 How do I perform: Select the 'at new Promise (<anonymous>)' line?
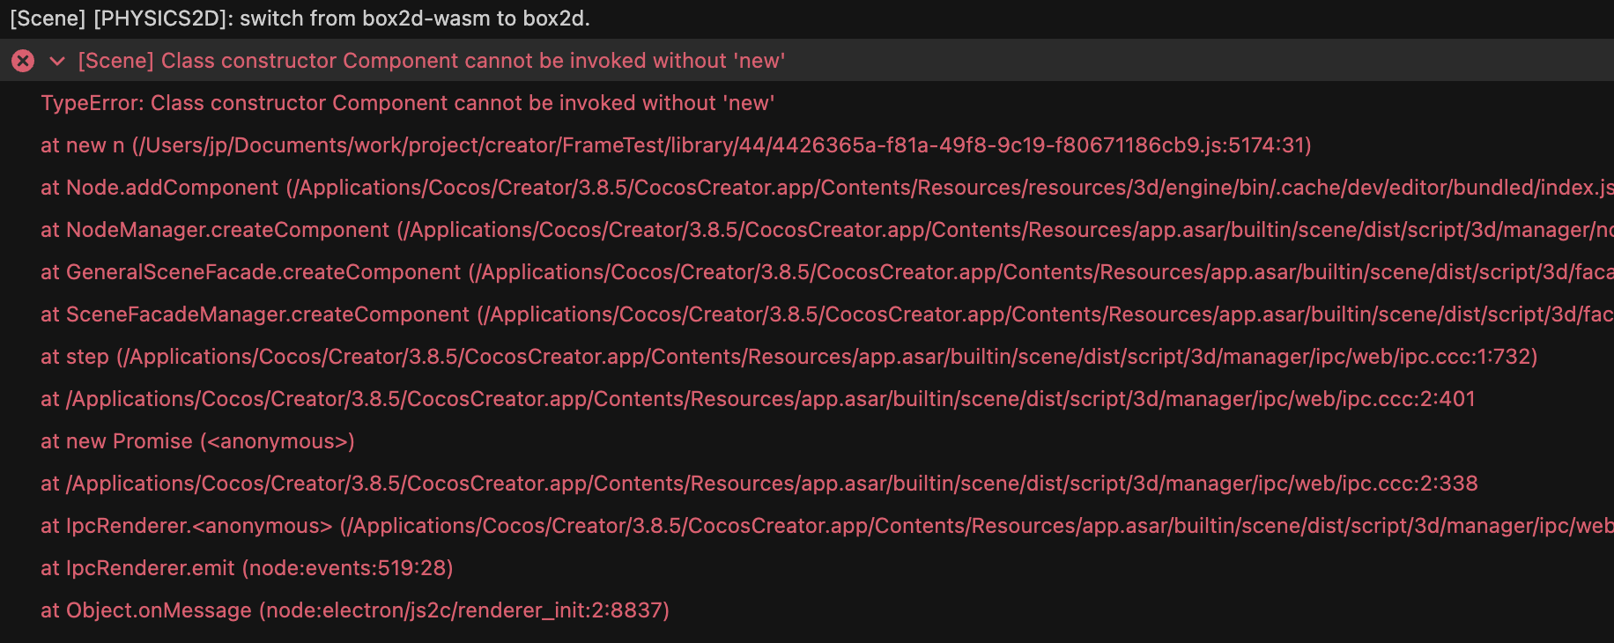197,441
